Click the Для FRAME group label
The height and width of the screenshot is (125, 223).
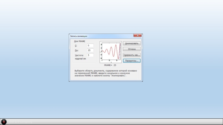79,41
